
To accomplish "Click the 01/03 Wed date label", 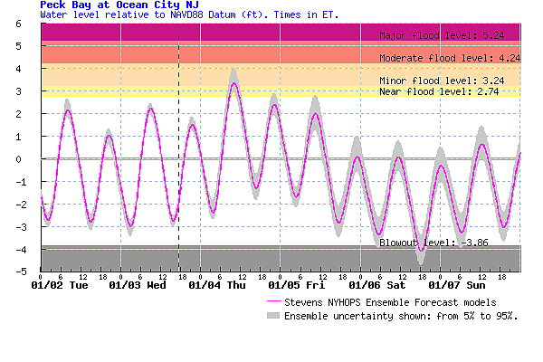I will 137,286.
